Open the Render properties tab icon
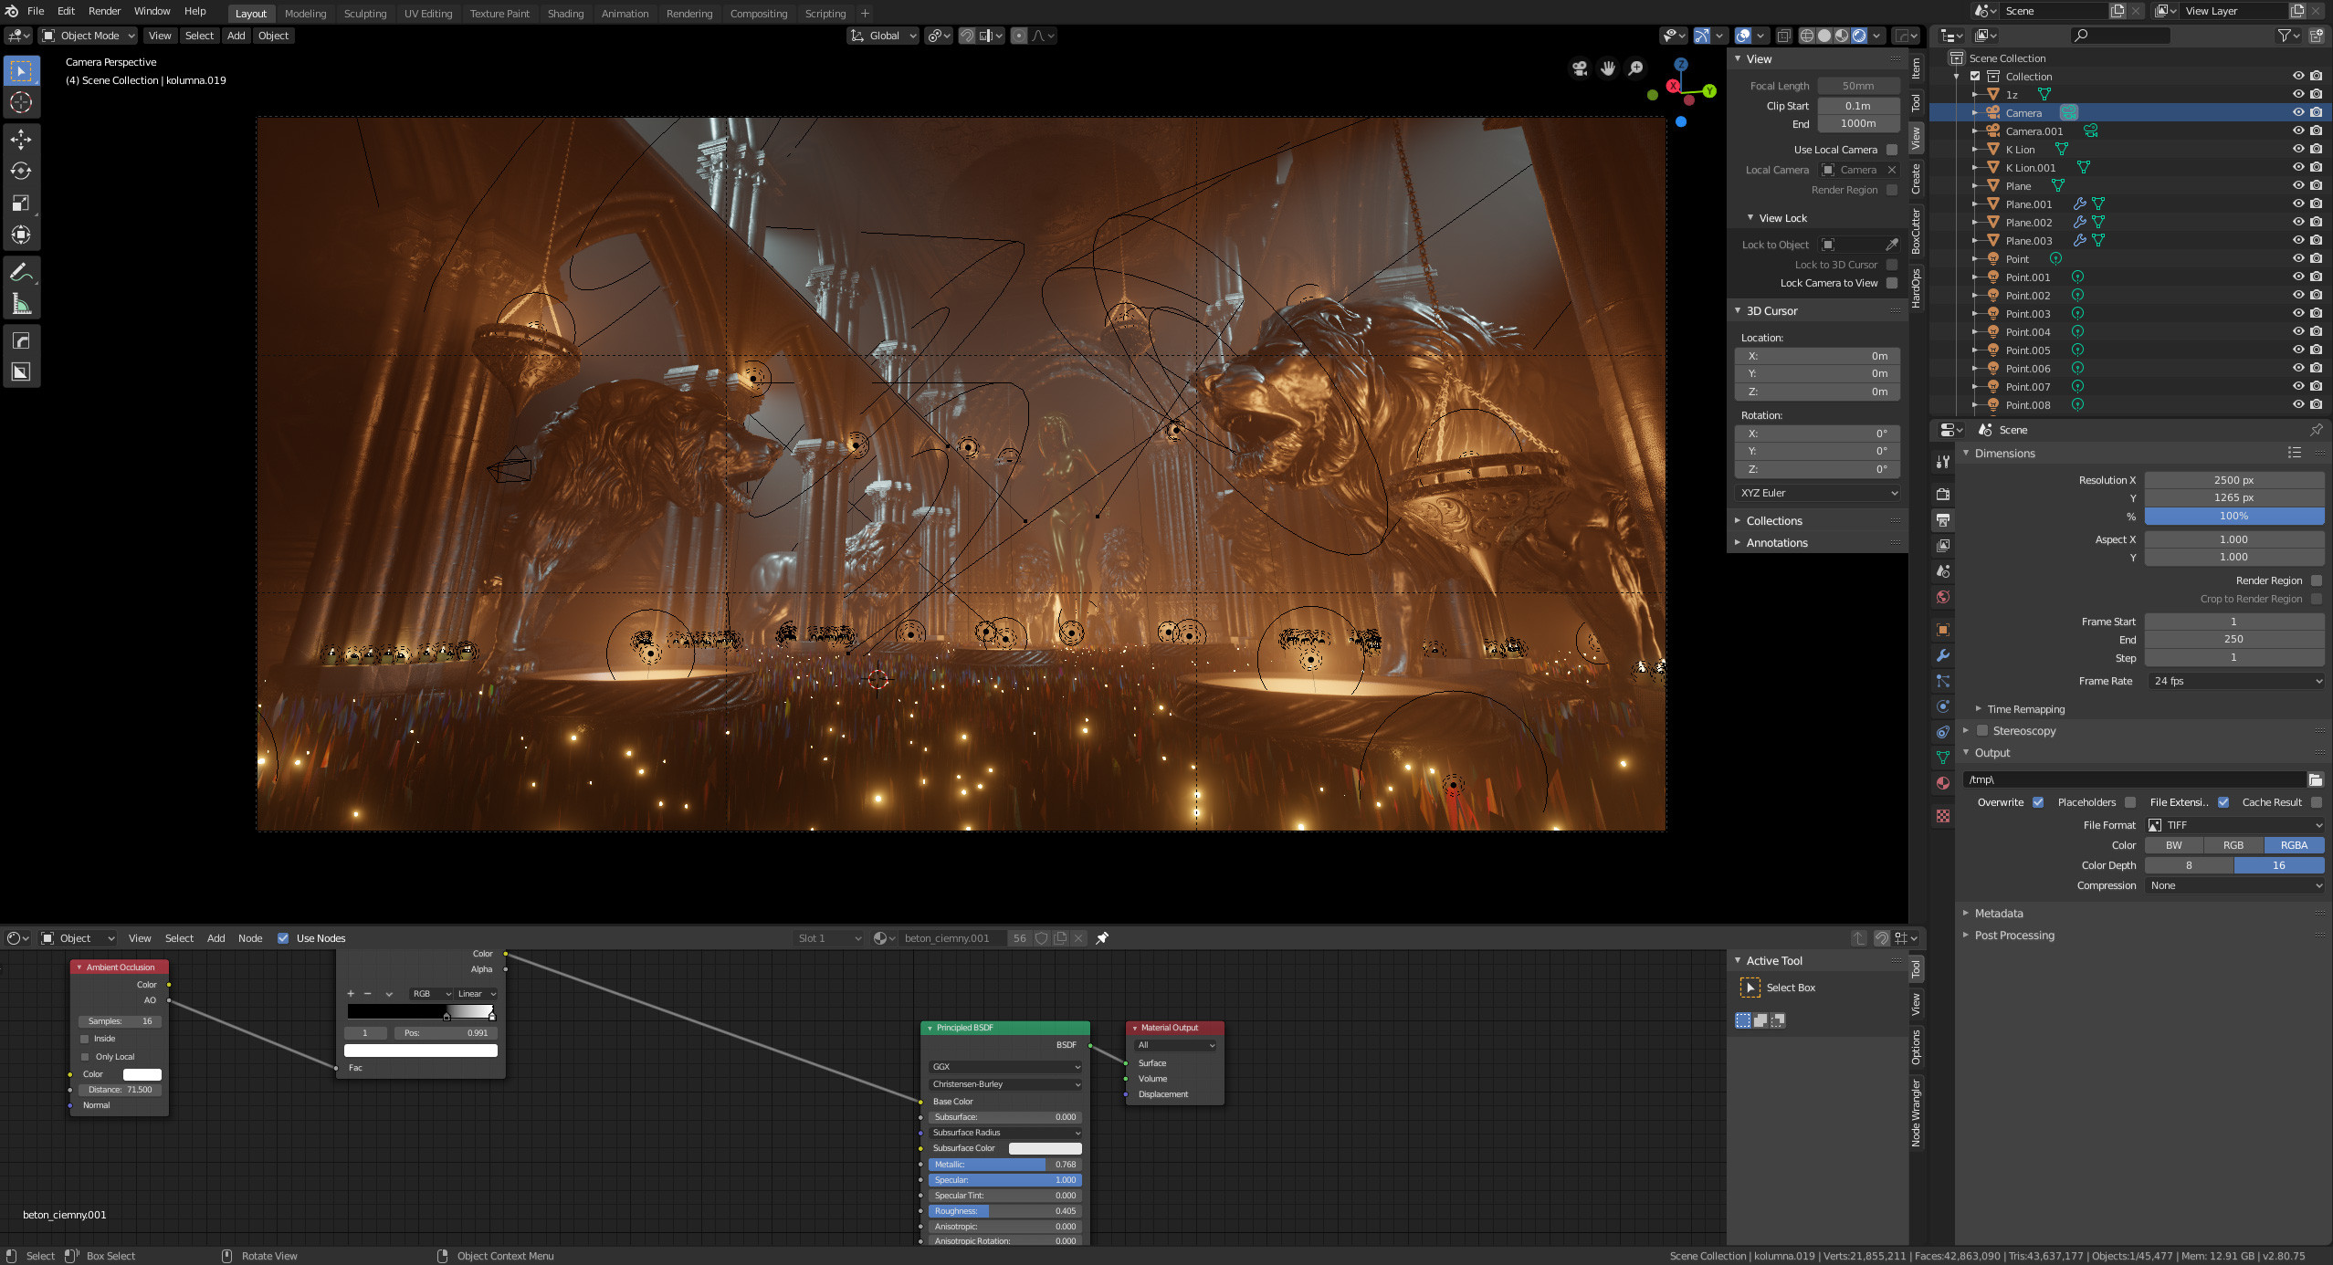This screenshot has width=2333, height=1265. 1943,494
